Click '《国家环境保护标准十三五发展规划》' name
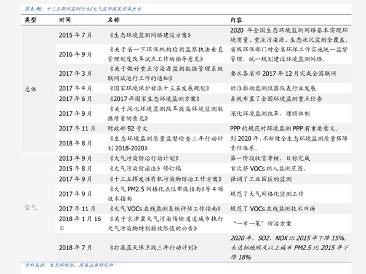Image resolution: width=366 pixels, height=274 pixels. tap(159, 88)
